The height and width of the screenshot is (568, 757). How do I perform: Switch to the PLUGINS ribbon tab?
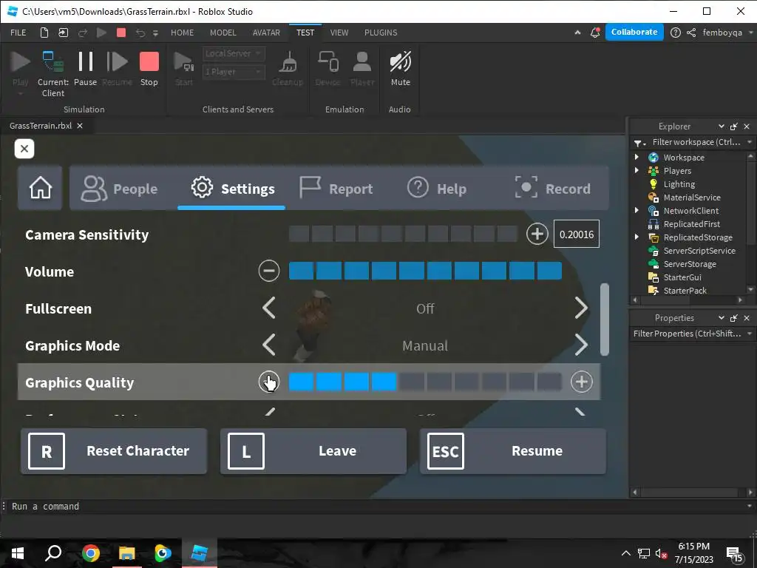(x=381, y=33)
